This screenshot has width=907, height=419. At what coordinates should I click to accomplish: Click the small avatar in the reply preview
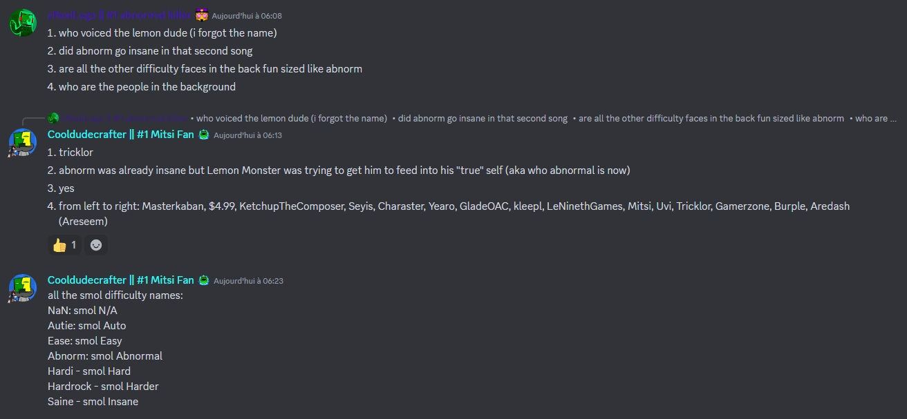[x=53, y=118]
